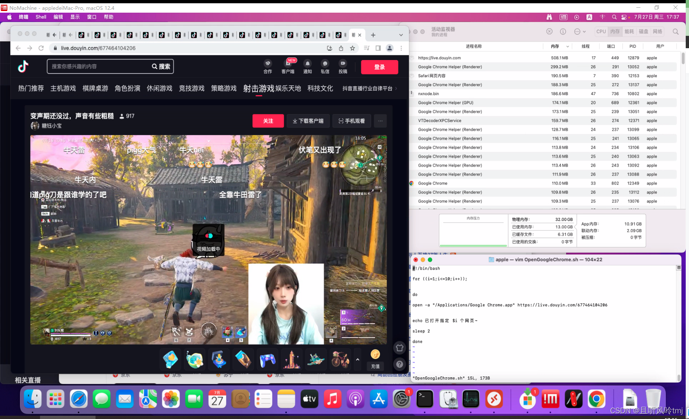Open Spotlight search in menu bar

[614, 17]
